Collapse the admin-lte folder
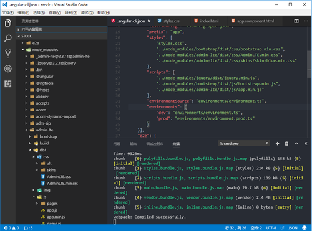 pos(62,130)
